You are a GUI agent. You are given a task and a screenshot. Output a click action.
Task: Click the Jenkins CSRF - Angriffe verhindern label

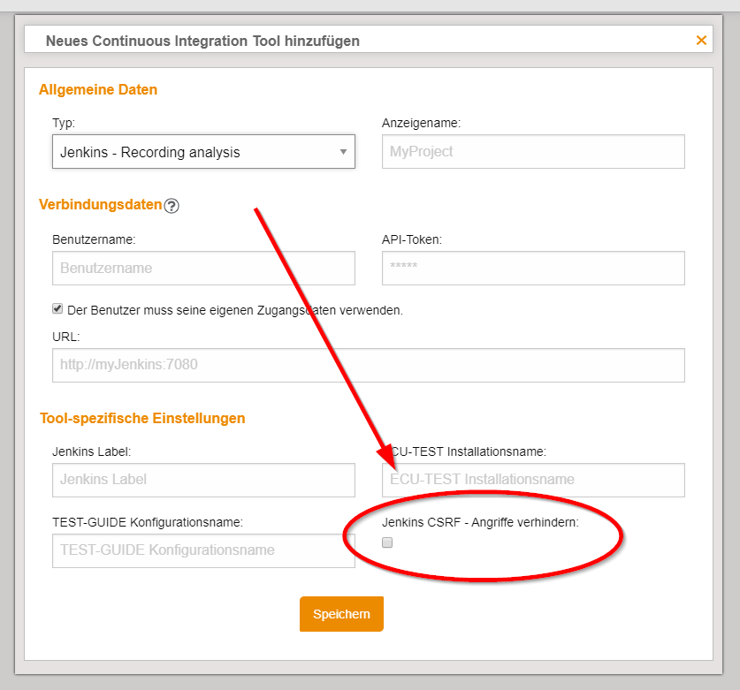coord(480,522)
